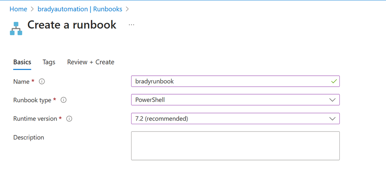
Task: Navigate to Home breadcrumb link
Action: click(x=18, y=9)
